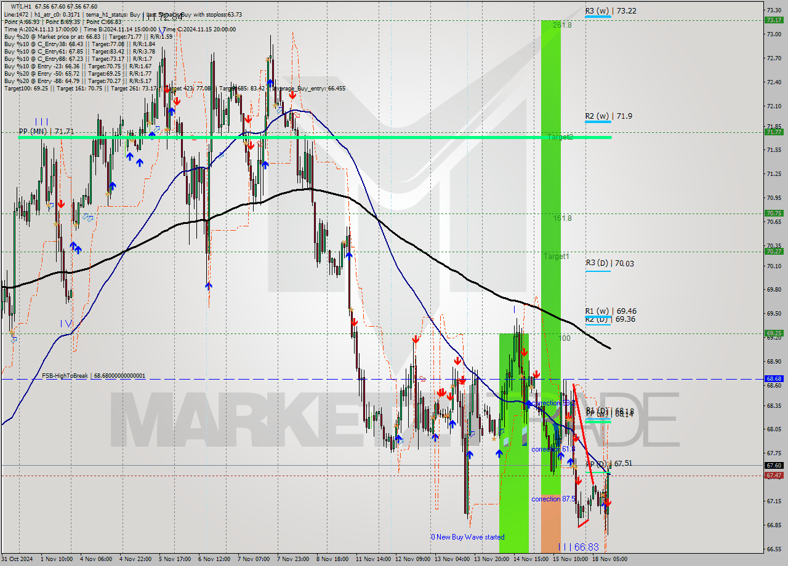Select the 18 Nov 05:00 time label
788x566 pixels.
pyautogui.click(x=610, y=559)
